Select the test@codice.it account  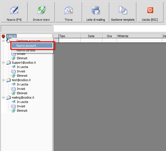point(21,80)
